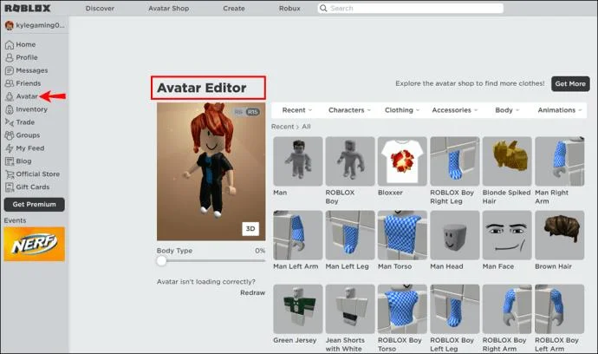This screenshot has width=598, height=354.
Task: Click the Get Premium button
Action: 35,205
